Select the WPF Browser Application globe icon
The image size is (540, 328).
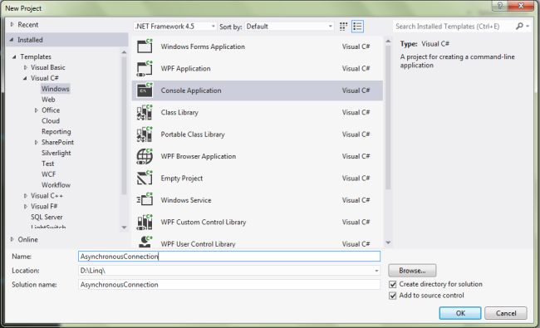145,156
